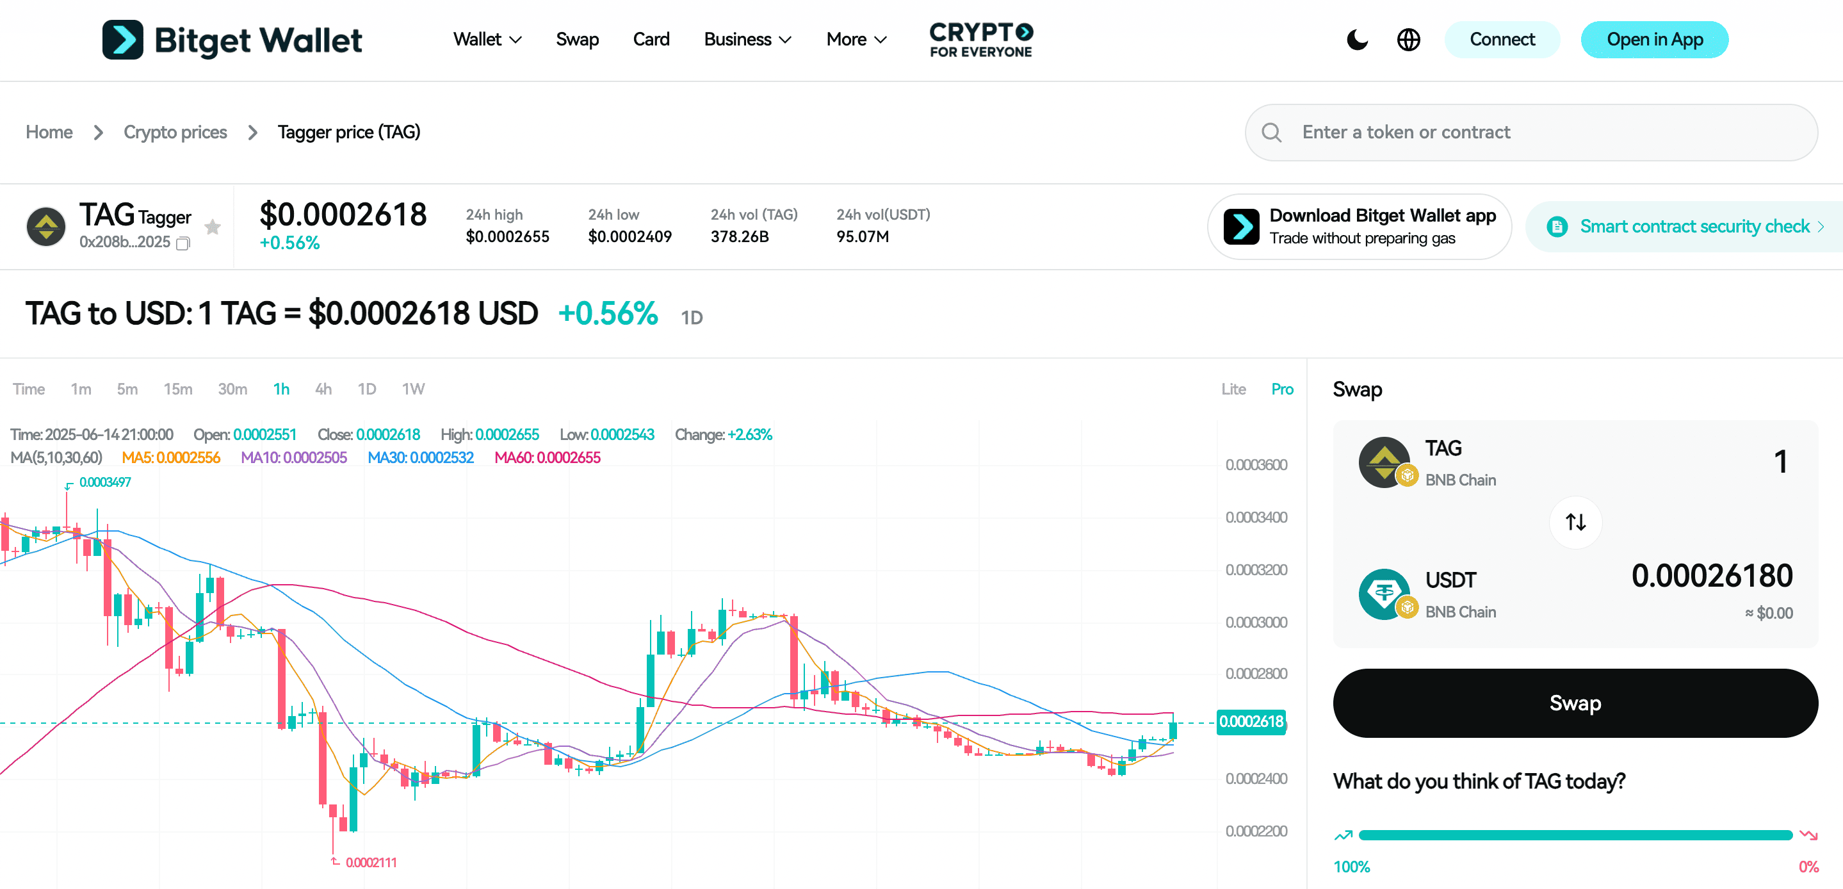Click the security check shield icon
Image resolution: width=1843 pixels, height=889 pixels.
[1557, 227]
